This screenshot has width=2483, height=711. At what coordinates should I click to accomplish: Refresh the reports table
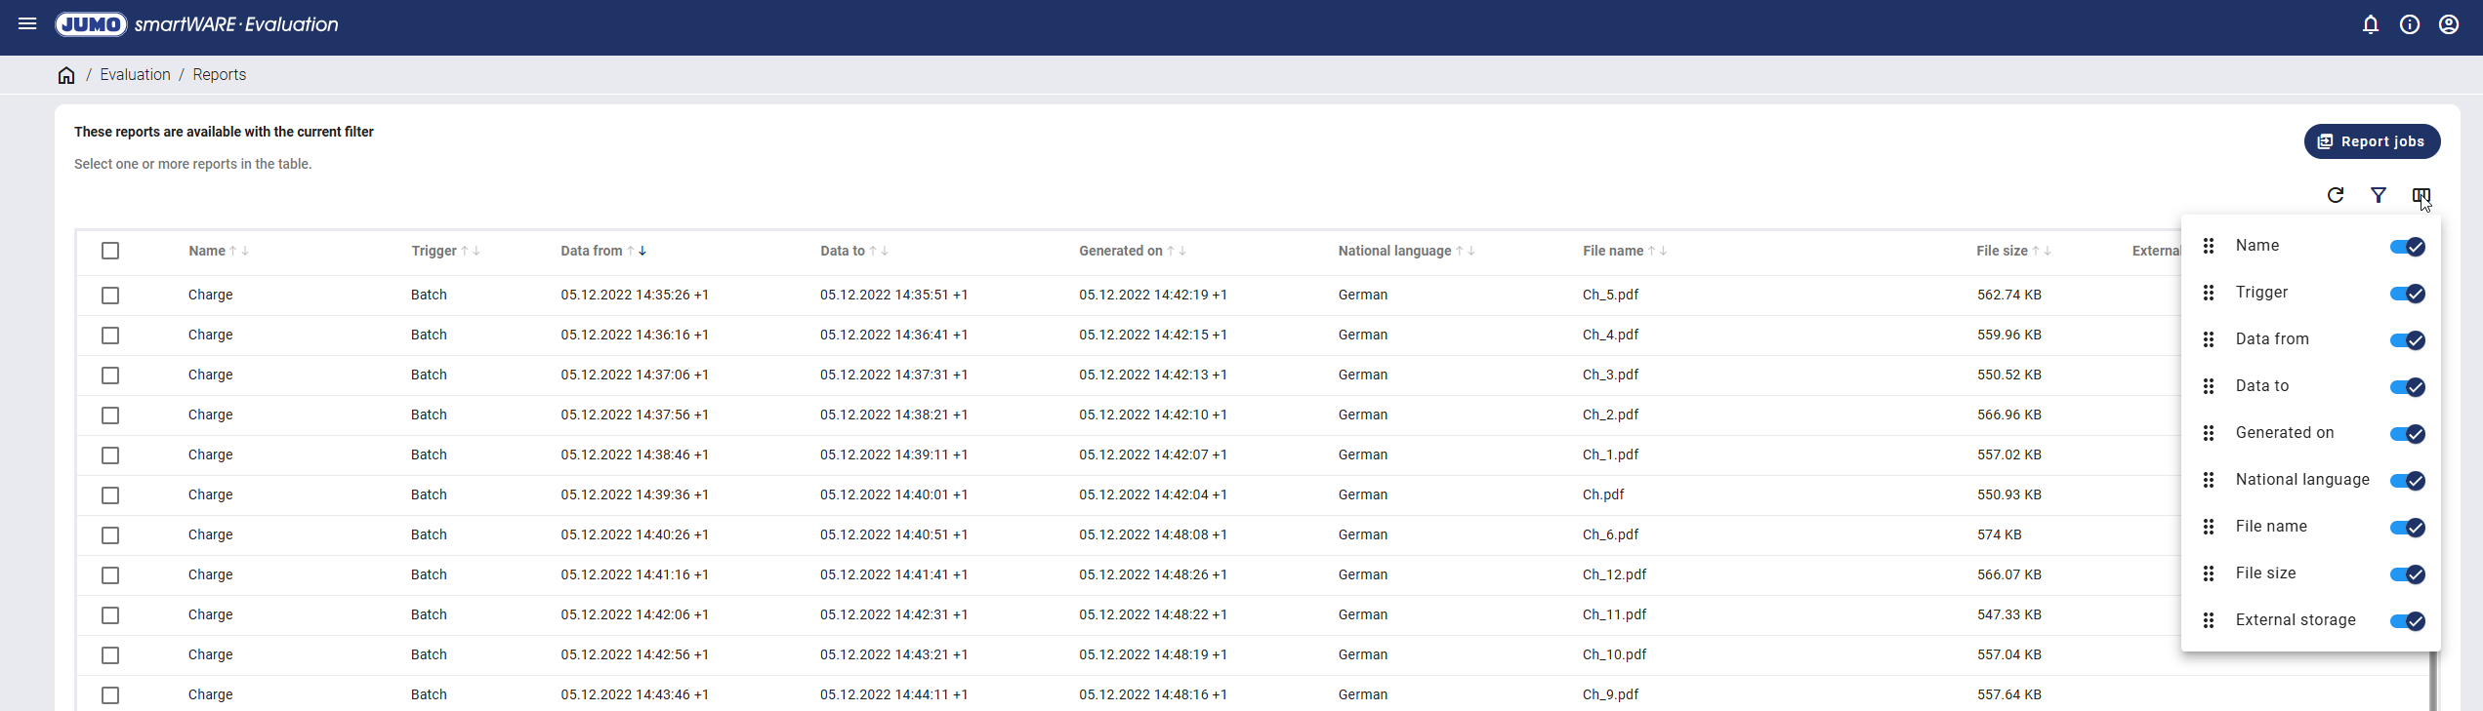coord(2335,196)
